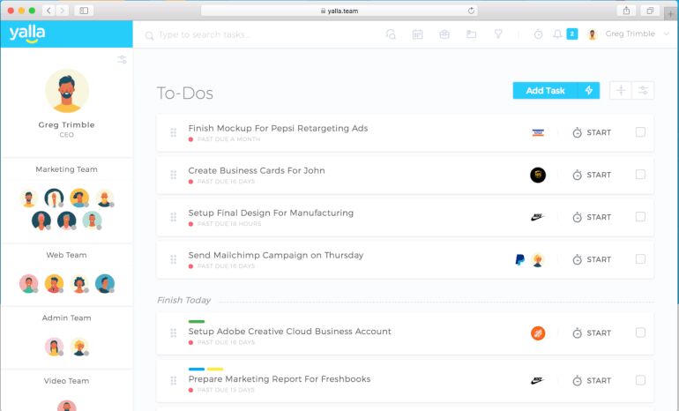Open the briefcase icon in top bar
The image size is (679, 411).
coord(444,34)
